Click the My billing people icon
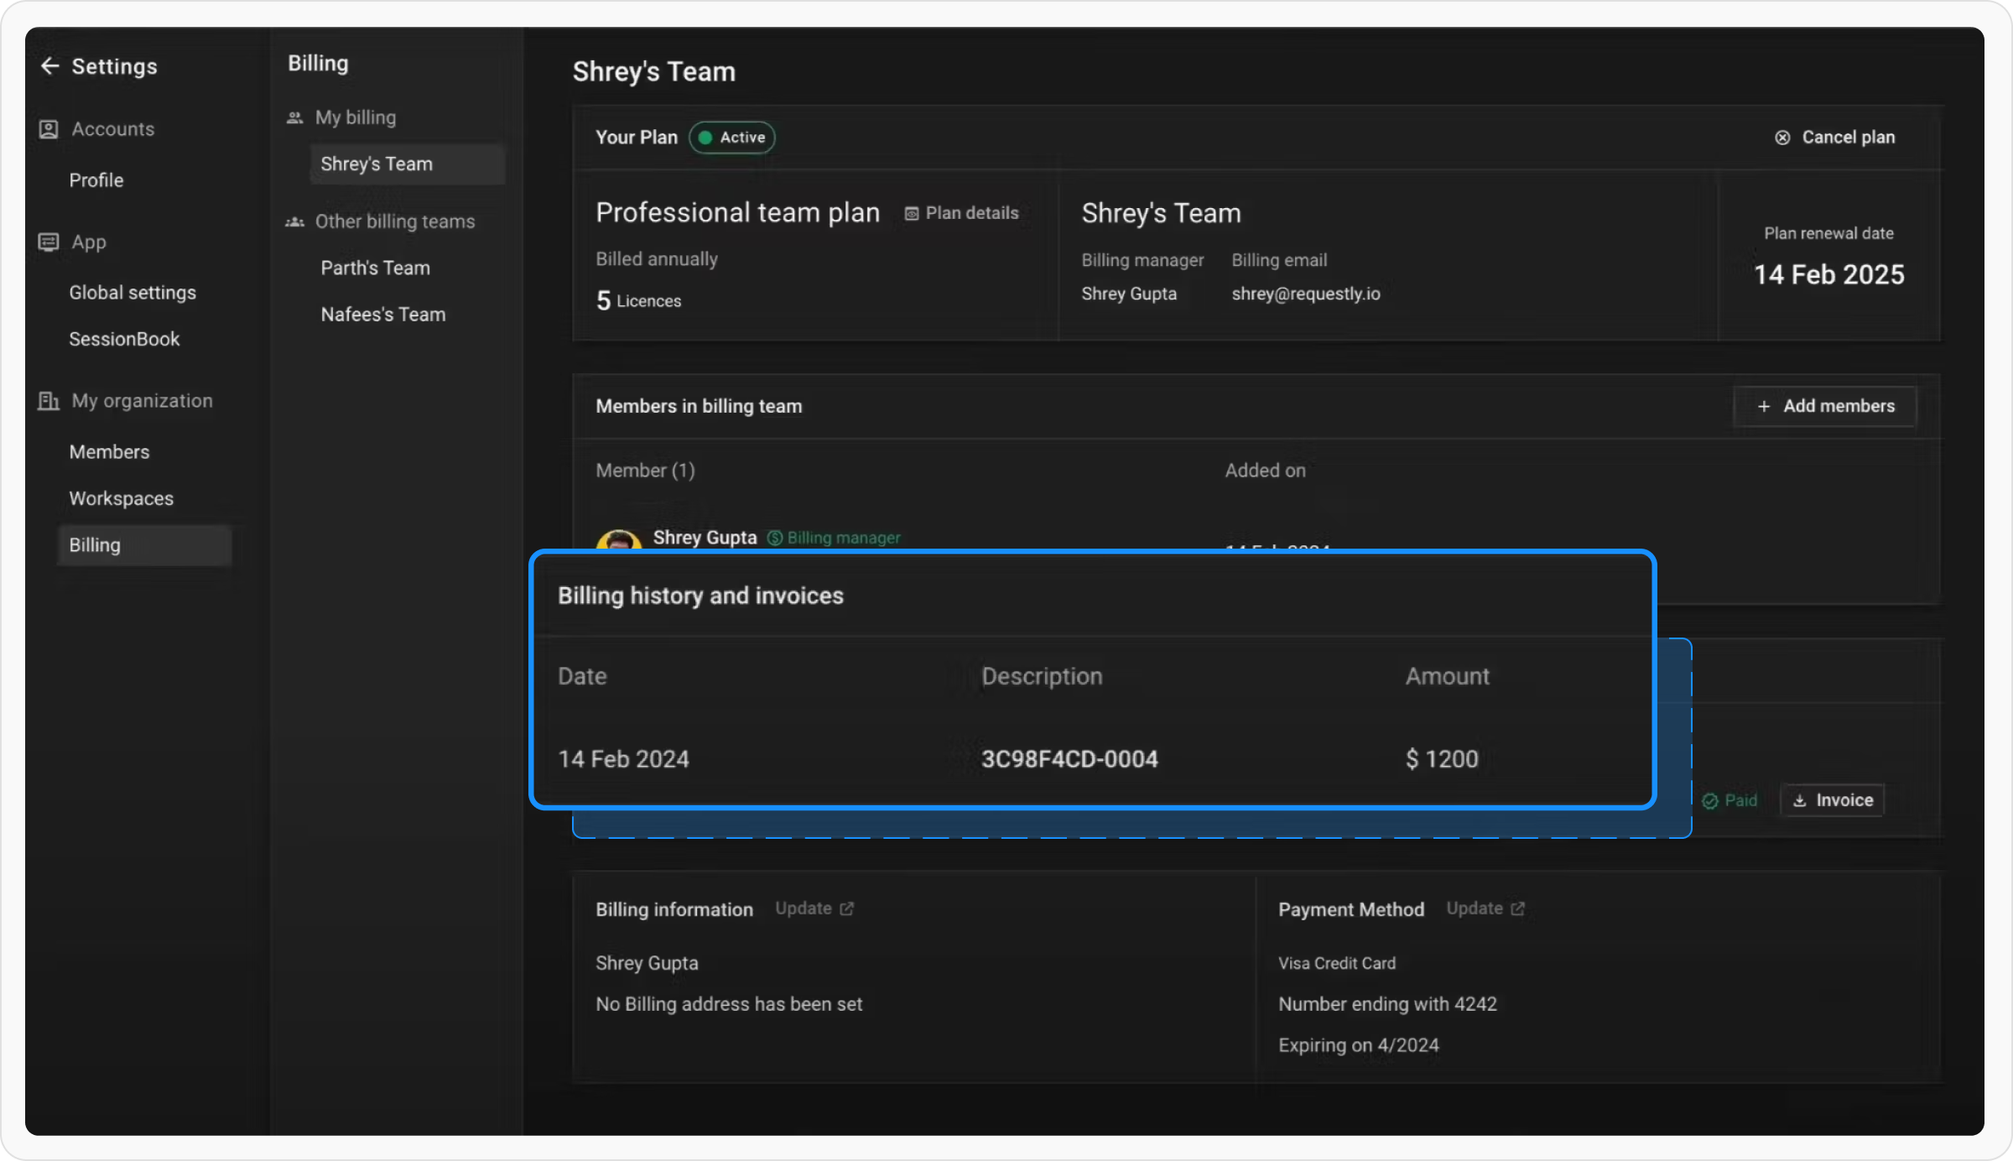Viewport: 2013px width, 1161px height. coord(294,118)
